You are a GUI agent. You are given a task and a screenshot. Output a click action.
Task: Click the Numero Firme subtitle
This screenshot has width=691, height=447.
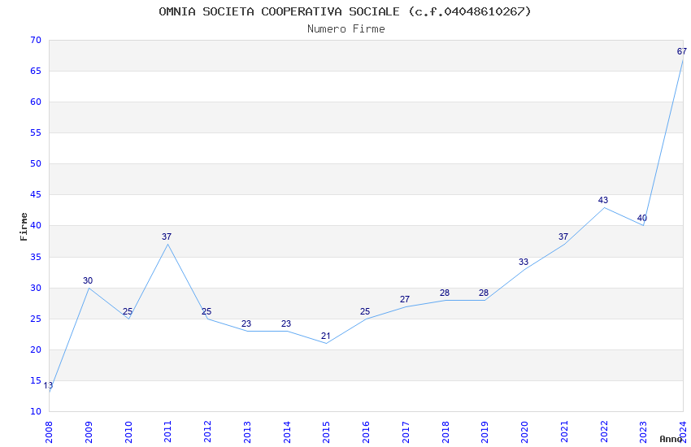[346, 29]
